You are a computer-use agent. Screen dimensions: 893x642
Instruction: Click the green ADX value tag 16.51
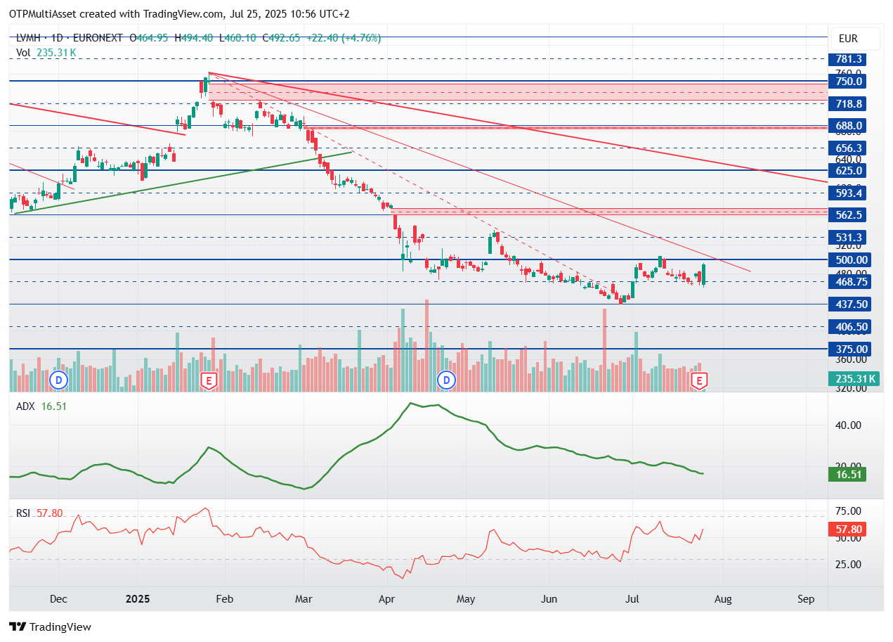point(847,475)
